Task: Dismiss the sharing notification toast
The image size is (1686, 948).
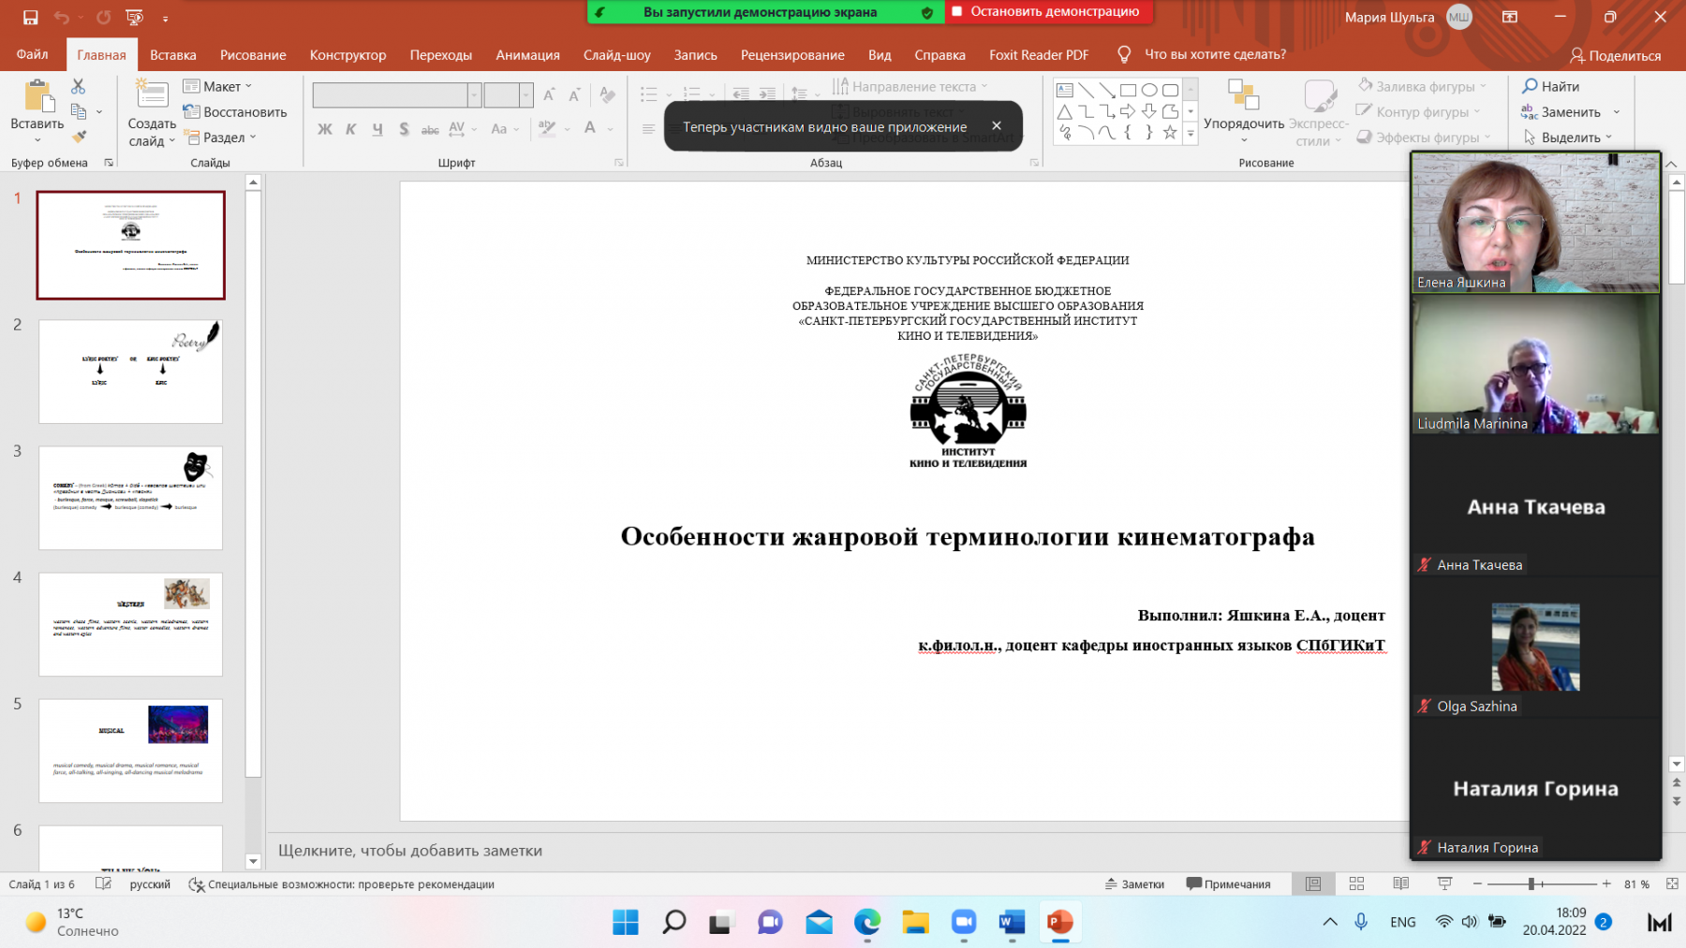Action: (997, 125)
